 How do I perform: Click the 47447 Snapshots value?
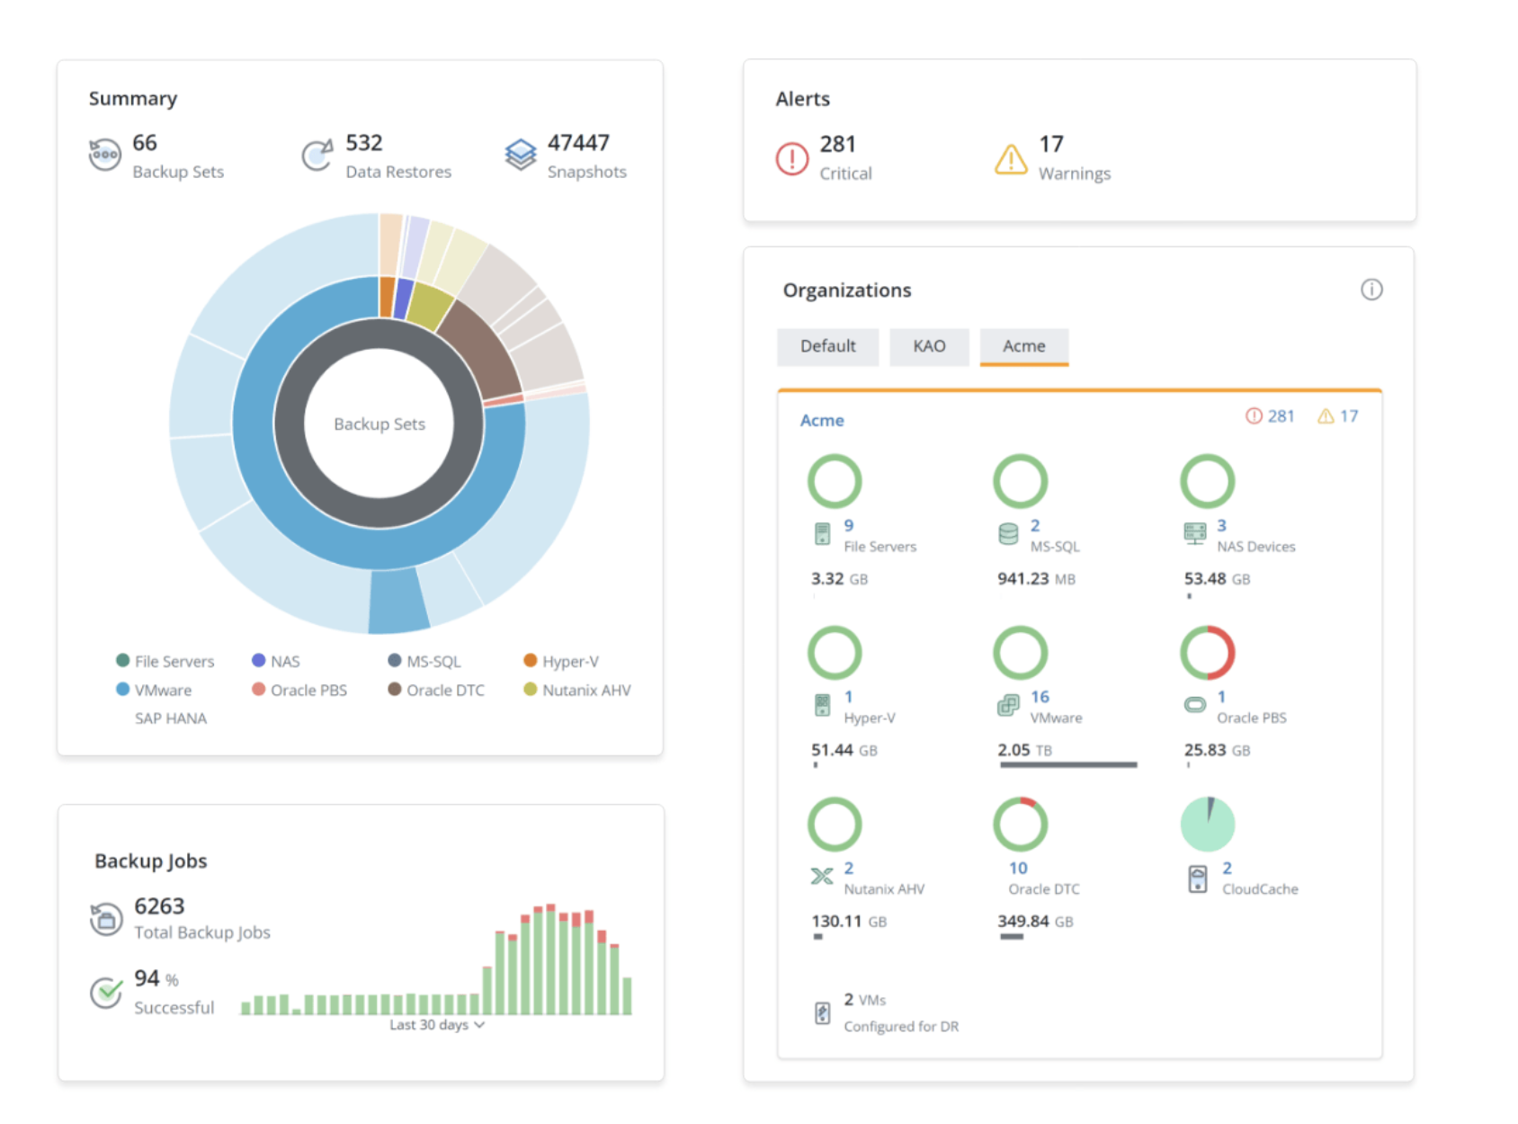(x=578, y=143)
